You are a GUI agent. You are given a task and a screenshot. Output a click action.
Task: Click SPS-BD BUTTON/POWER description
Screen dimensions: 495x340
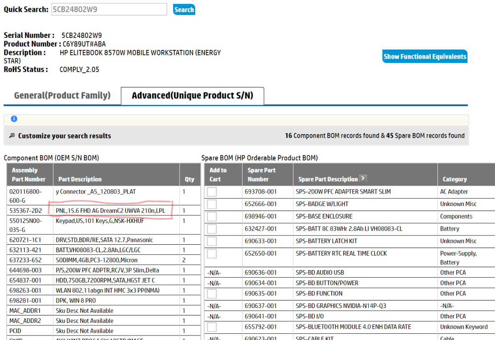327,283
